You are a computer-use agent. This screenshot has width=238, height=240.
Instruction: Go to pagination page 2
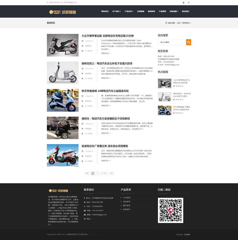coord(97,173)
